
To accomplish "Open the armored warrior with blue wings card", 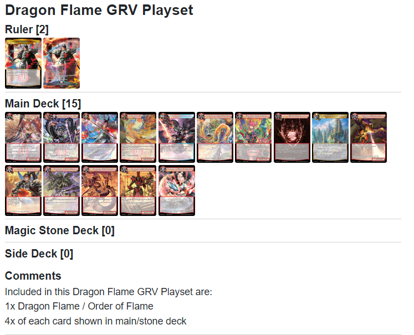I will (x=23, y=190).
